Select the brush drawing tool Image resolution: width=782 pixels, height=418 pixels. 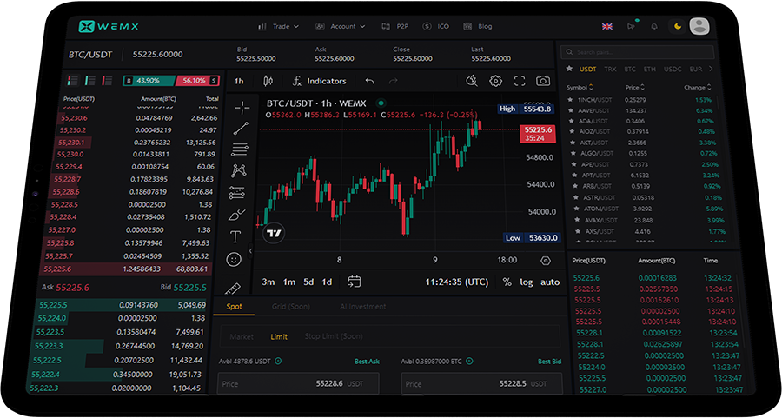coord(235,215)
